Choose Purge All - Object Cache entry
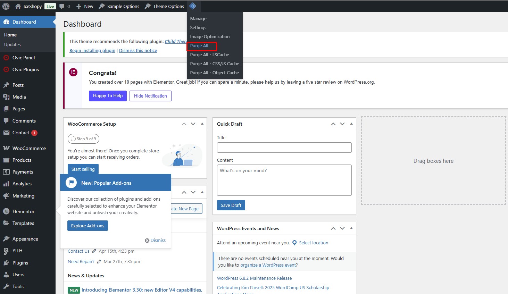 [x=215, y=73]
